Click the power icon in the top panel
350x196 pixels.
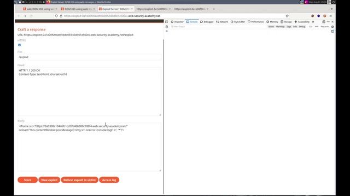(x=334, y=2)
